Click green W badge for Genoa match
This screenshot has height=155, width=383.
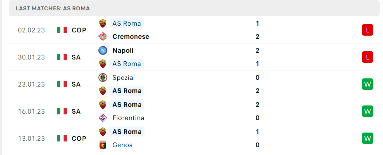pos(368,138)
